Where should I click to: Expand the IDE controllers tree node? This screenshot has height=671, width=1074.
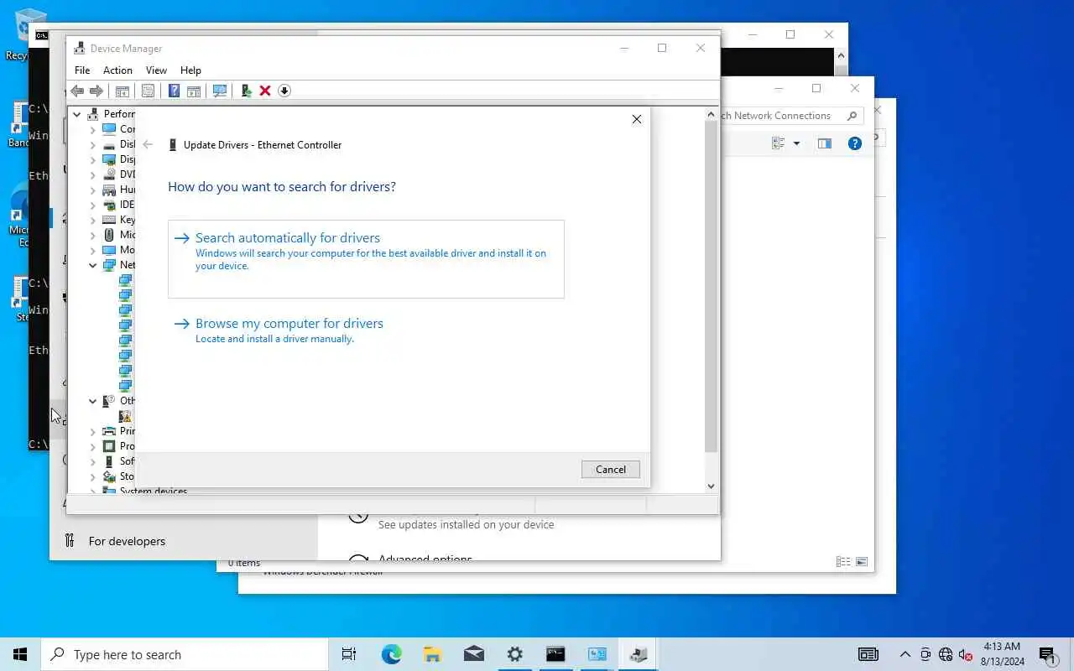coord(93,205)
